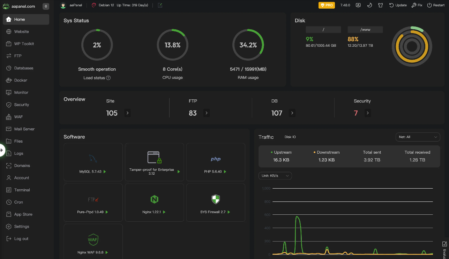Open the theme skin shirt icon

click(x=380, y=5)
